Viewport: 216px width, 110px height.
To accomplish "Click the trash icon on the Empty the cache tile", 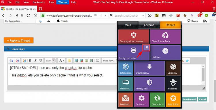I will click(147, 48).
